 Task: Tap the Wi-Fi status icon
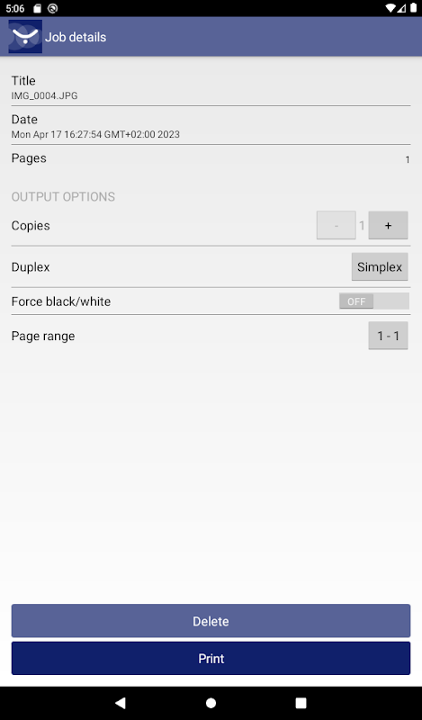pos(391,8)
